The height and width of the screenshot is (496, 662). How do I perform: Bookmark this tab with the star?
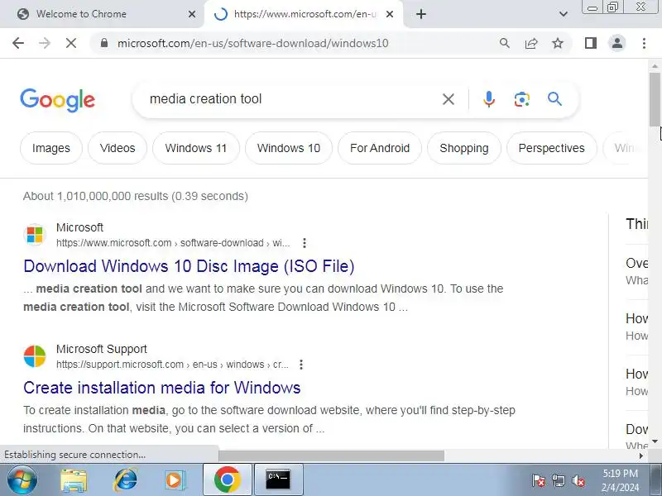tap(558, 43)
